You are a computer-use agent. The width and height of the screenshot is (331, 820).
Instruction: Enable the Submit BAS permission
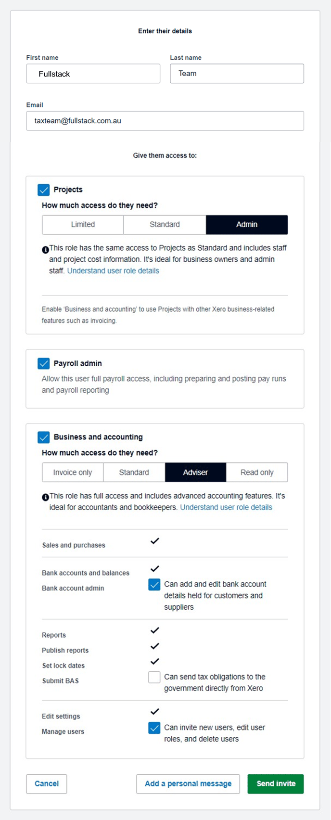[x=154, y=677]
